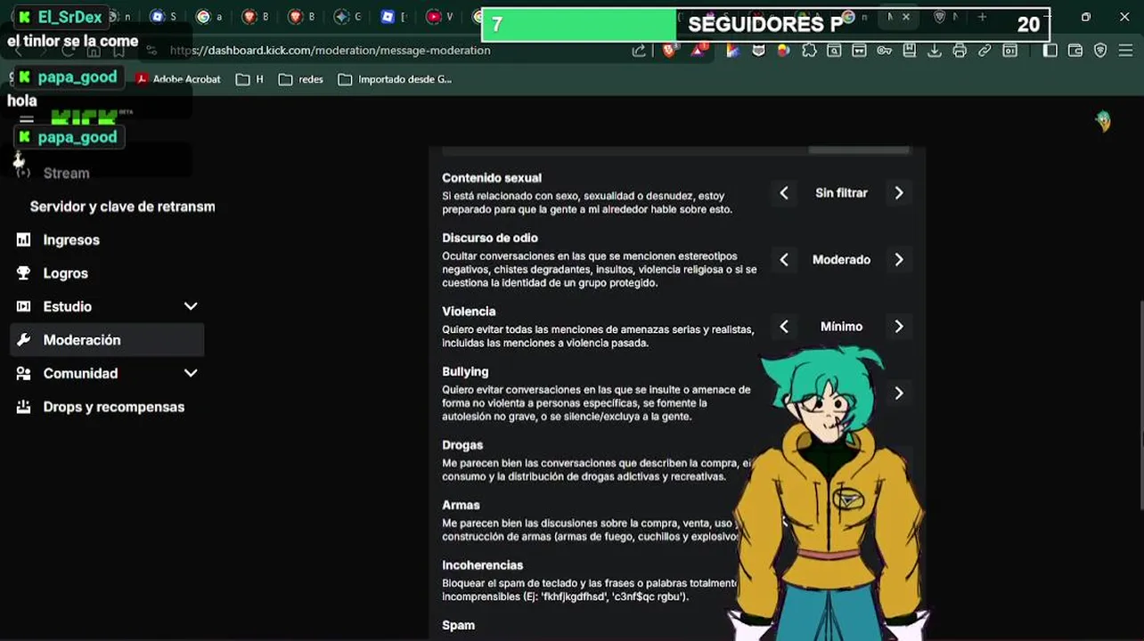The width and height of the screenshot is (1144, 641).
Task: Click the Drops y recompensas icon
Action: 24,407
